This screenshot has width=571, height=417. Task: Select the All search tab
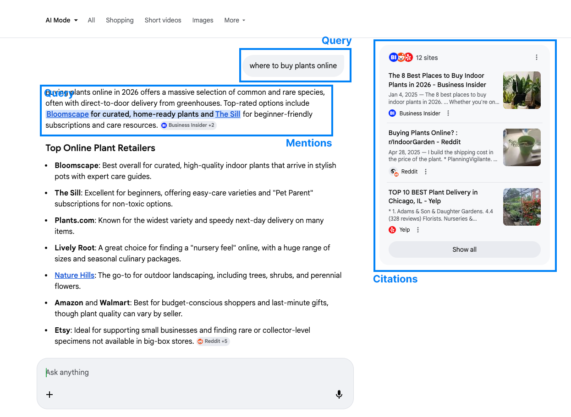[x=91, y=20]
